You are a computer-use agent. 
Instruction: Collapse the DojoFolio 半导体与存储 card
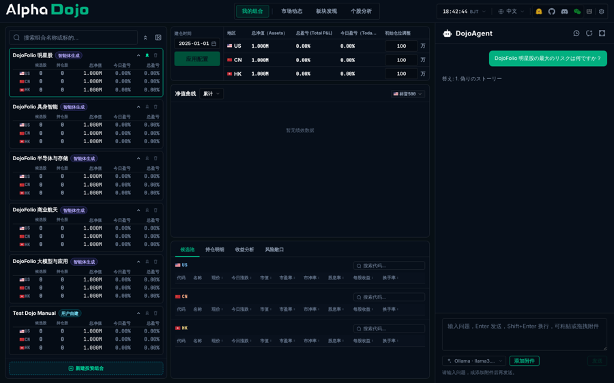click(x=138, y=158)
